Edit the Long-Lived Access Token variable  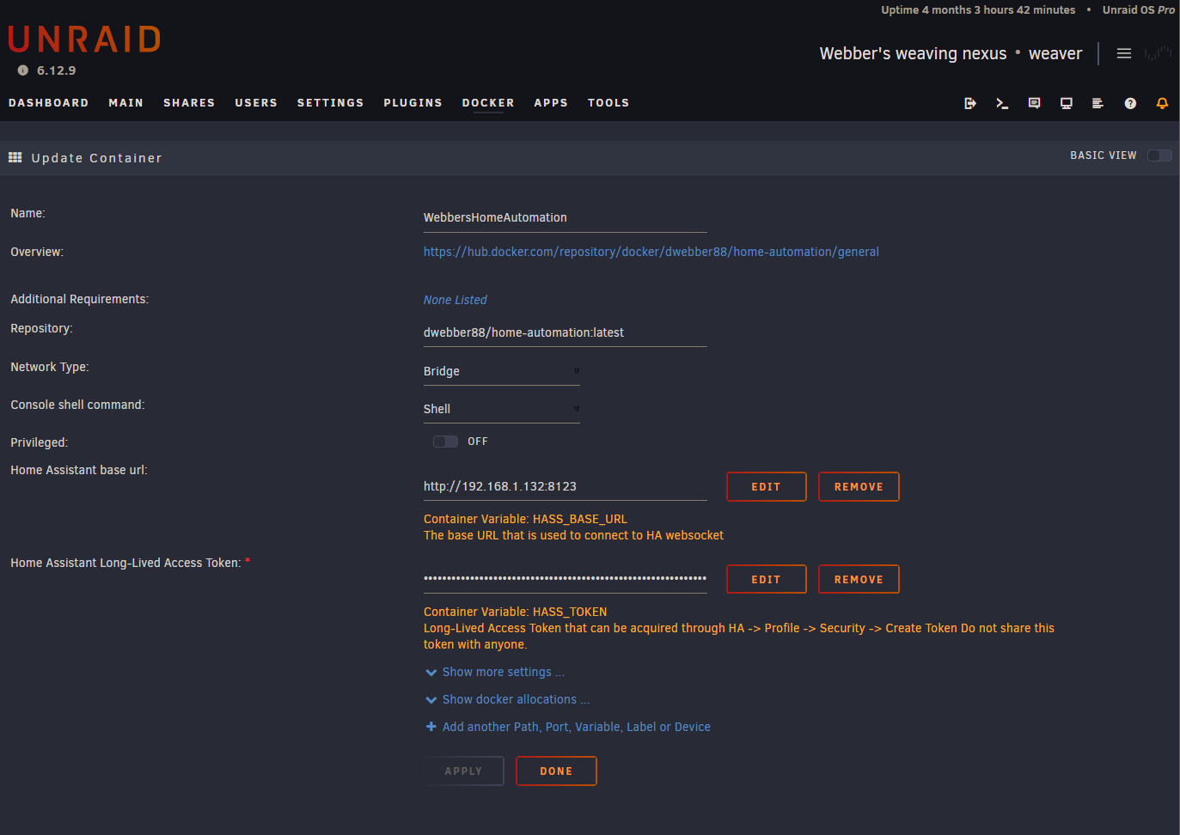tap(767, 579)
